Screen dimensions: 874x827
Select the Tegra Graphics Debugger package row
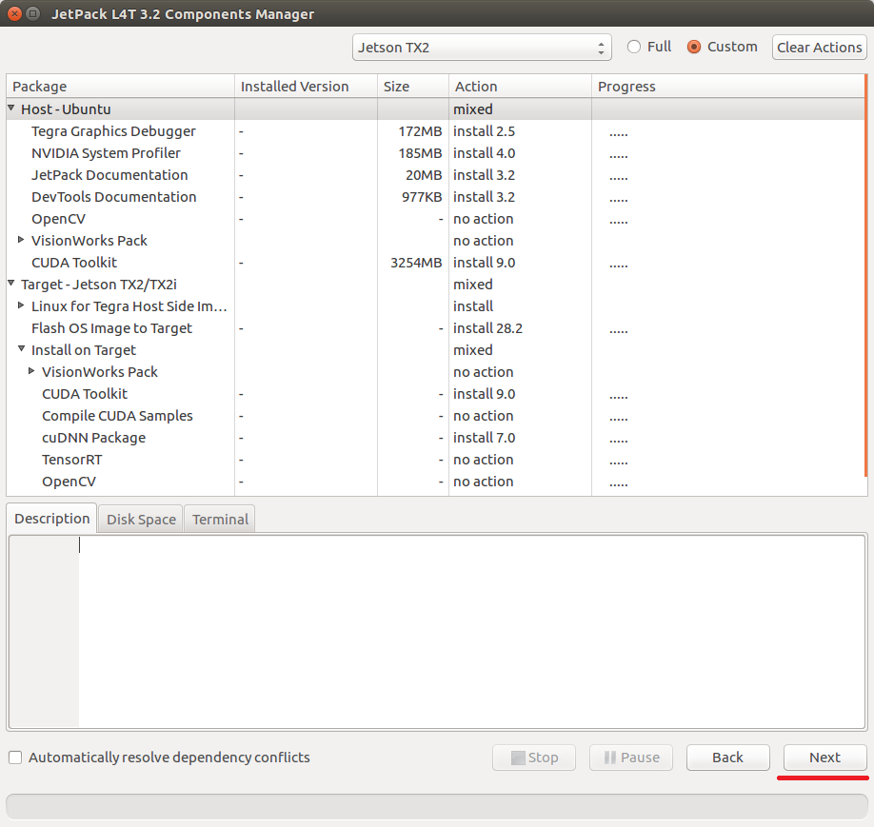pyautogui.click(x=113, y=131)
